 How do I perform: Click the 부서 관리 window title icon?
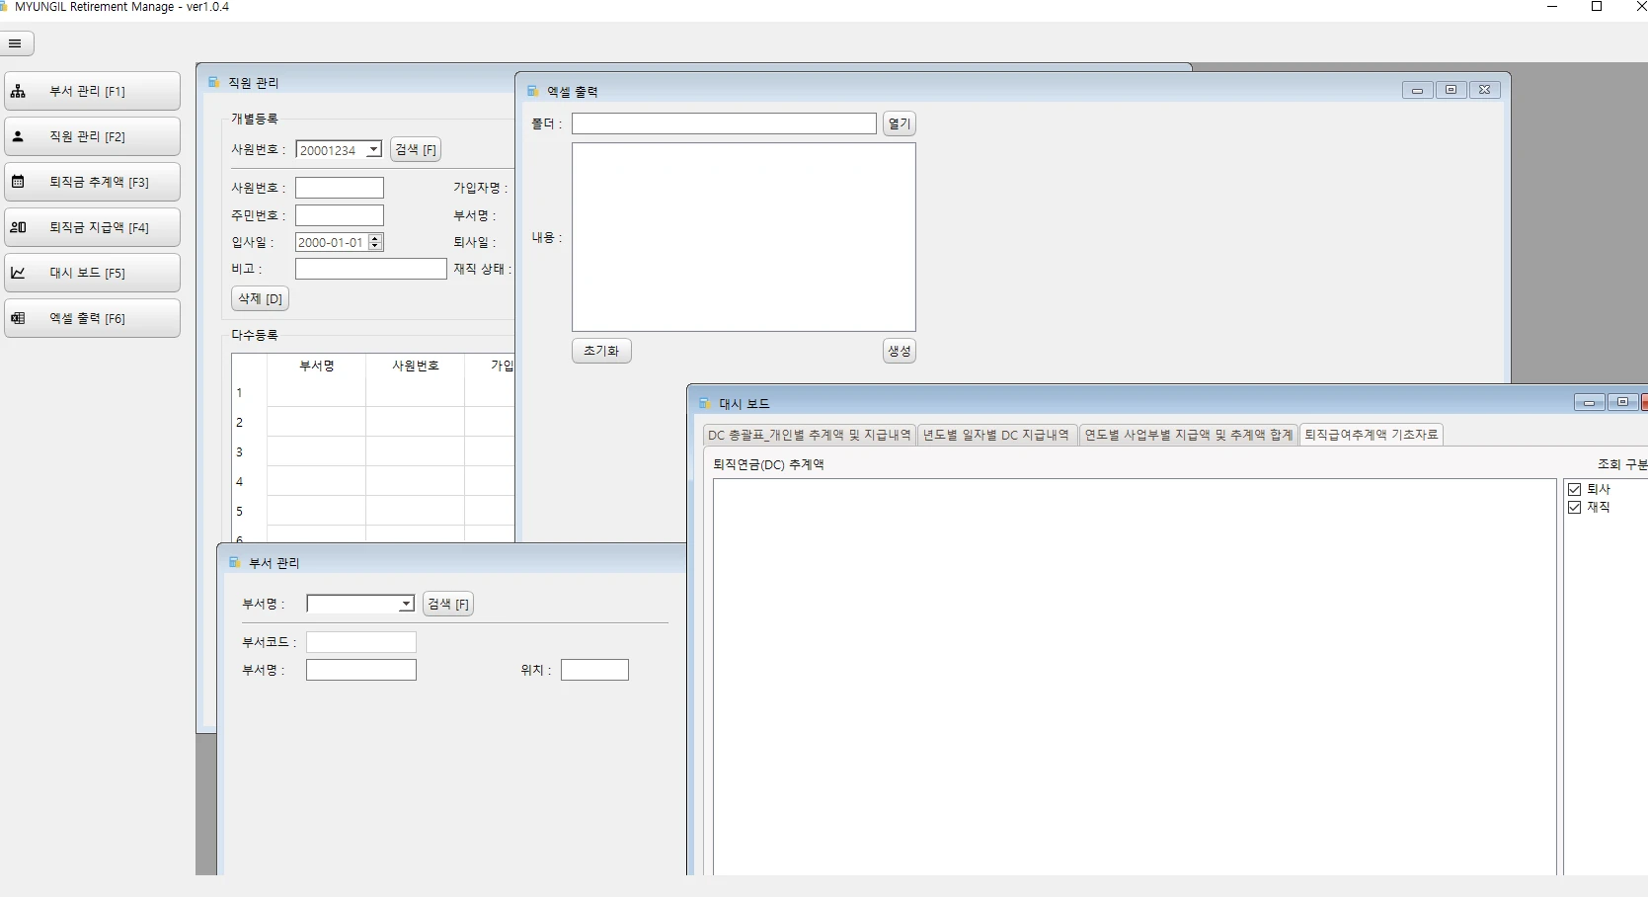coord(234,562)
